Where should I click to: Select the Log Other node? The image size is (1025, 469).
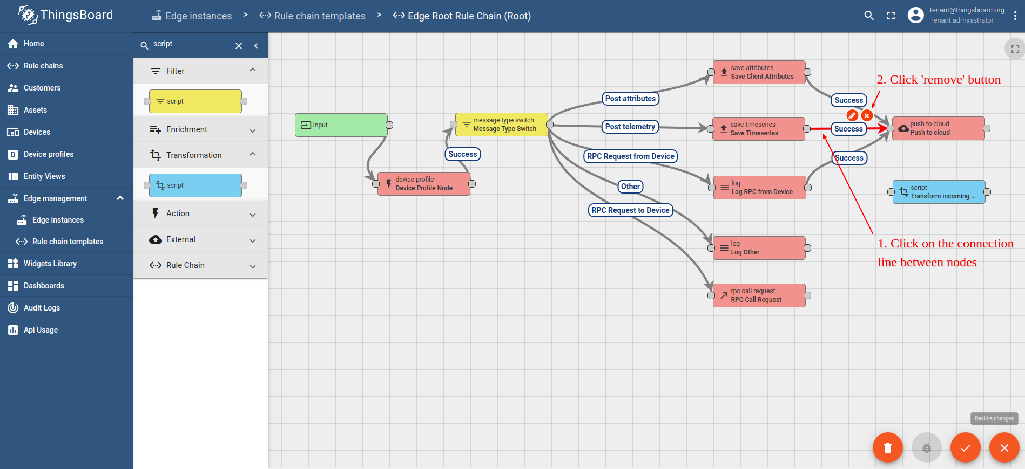[x=759, y=248]
